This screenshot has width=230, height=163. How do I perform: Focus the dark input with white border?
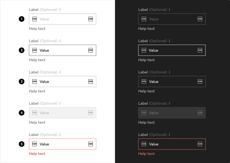point(172,50)
